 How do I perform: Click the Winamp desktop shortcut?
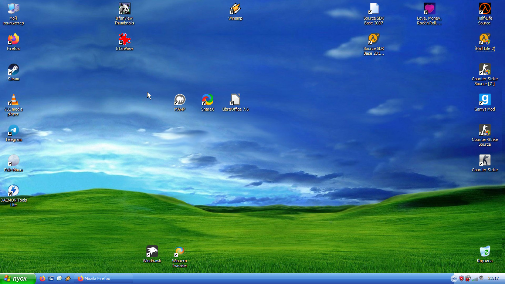pyautogui.click(x=235, y=9)
